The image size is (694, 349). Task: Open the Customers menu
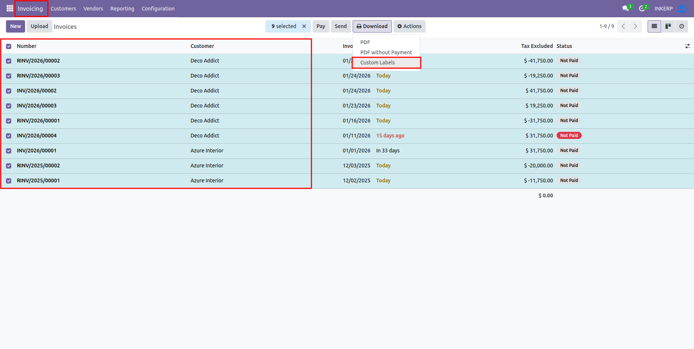[63, 9]
